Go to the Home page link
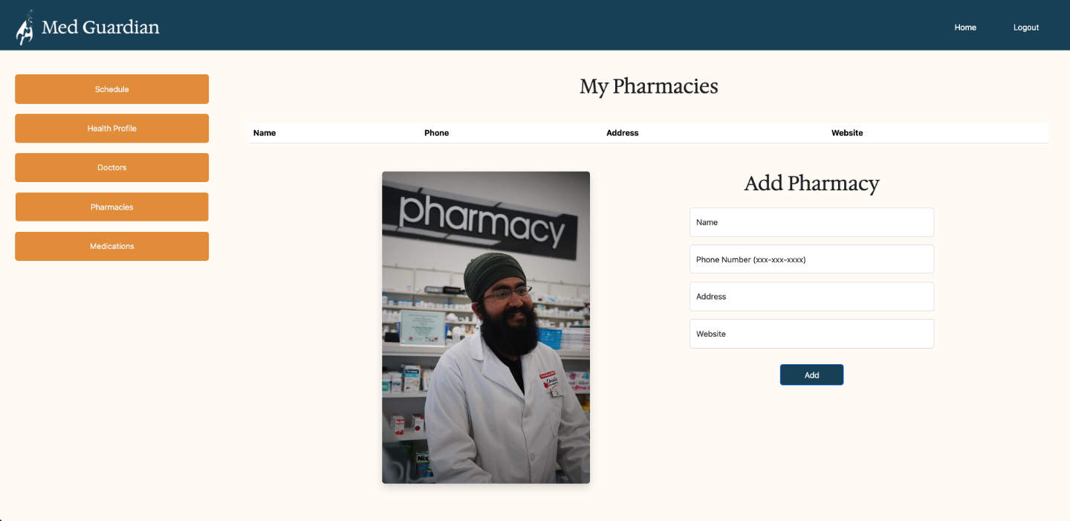The height and width of the screenshot is (521, 1070). click(965, 27)
